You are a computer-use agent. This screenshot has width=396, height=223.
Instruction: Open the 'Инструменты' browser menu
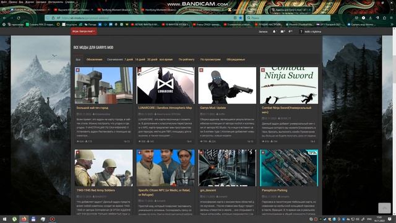click(55, 2)
